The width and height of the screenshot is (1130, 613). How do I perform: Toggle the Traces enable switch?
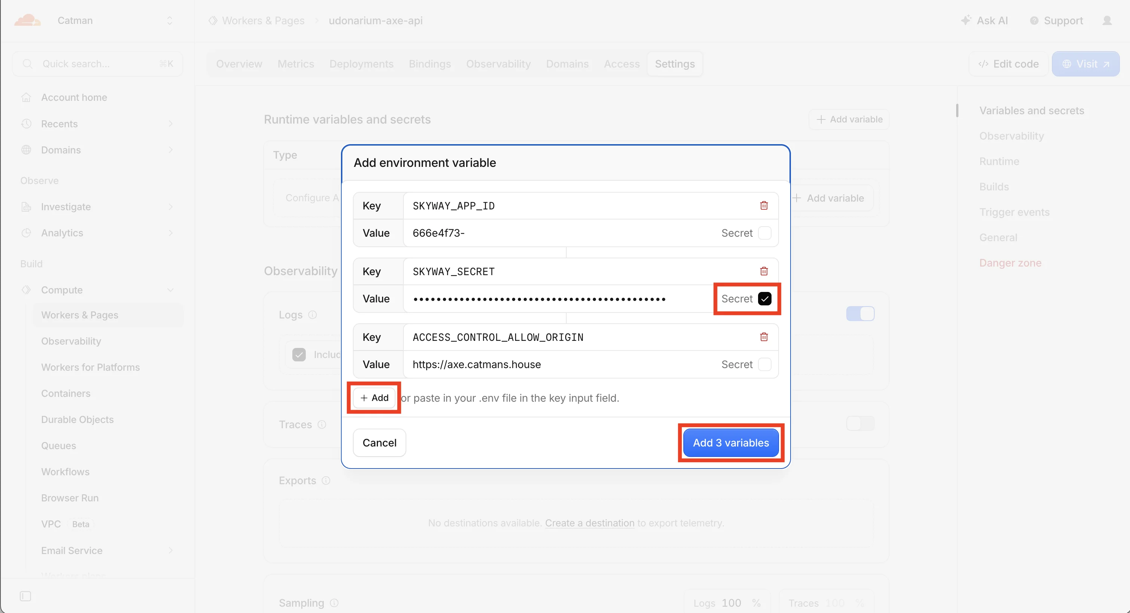point(860,423)
